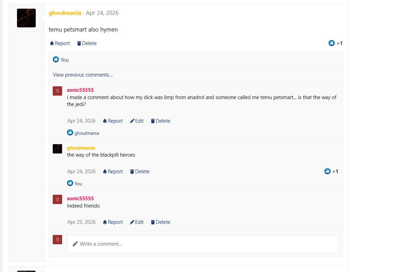Click sonic55555 'S' avatar beside 'Indeed friendo'
The image size is (400, 272).
pyautogui.click(x=57, y=200)
